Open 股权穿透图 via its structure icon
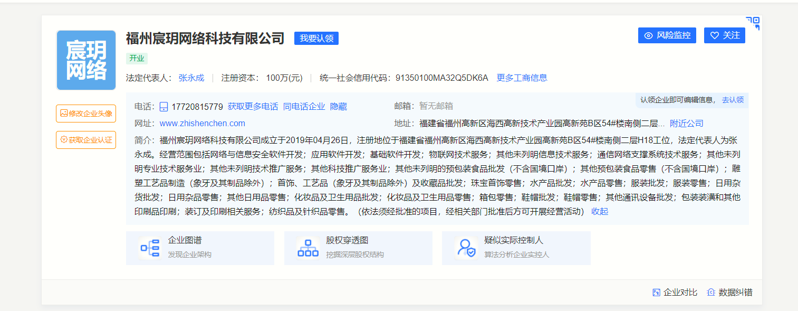 [309, 247]
